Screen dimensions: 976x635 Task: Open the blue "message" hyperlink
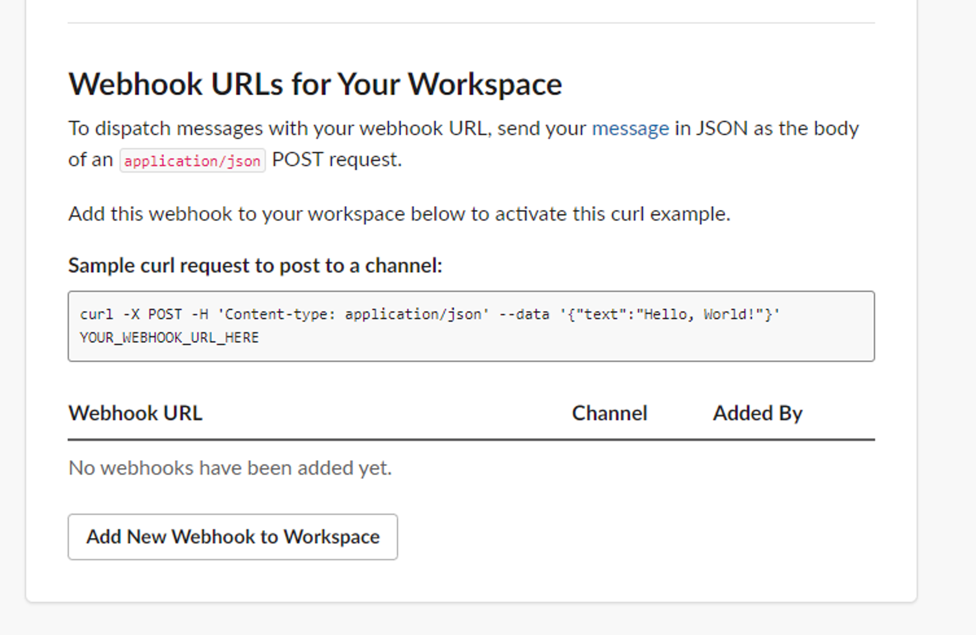click(630, 129)
